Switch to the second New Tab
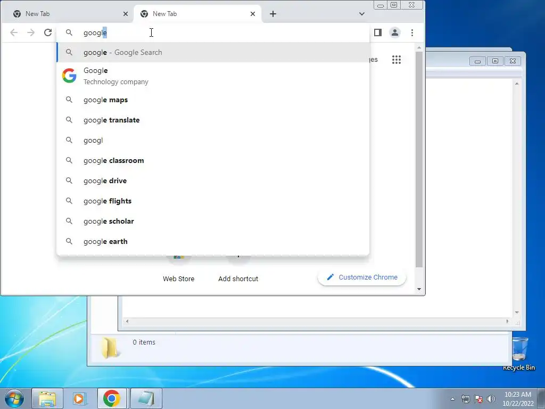This screenshot has width=545, height=409. tap(197, 14)
